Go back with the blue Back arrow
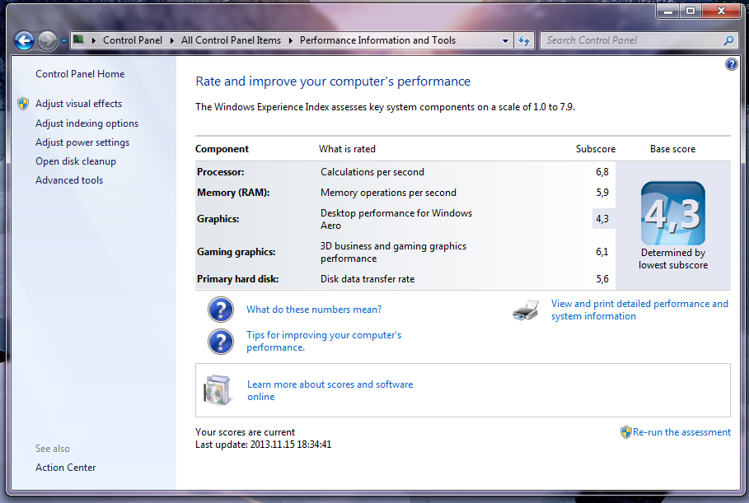 click(24, 40)
